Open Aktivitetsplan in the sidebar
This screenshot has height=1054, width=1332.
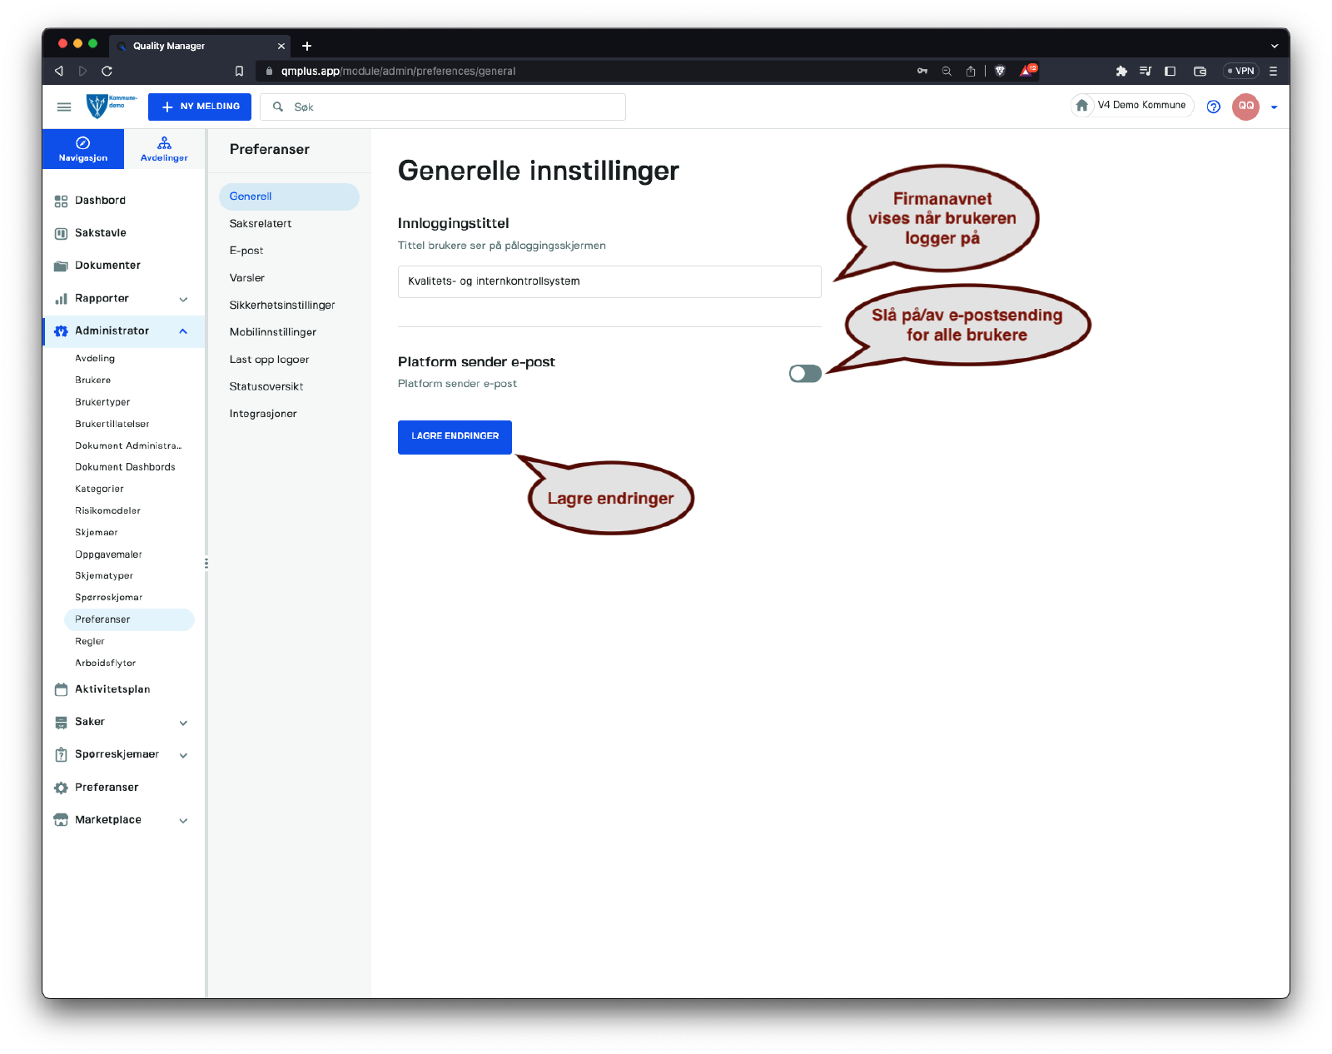[x=112, y=689]
